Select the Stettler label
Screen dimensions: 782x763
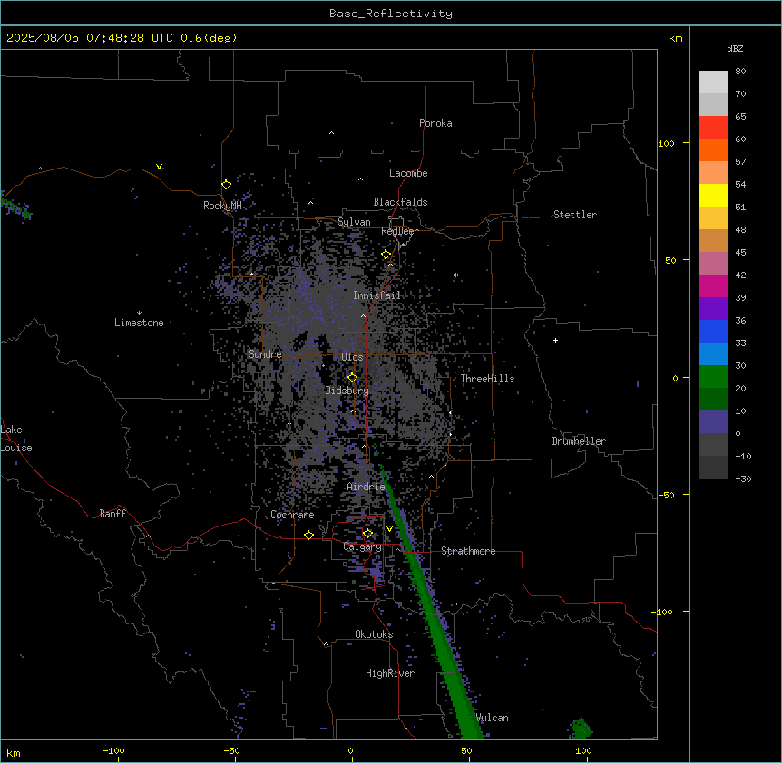[575, 215]
